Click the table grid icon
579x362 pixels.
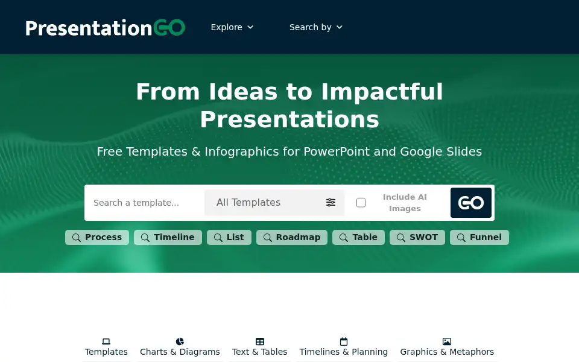[x=260, y=341]
